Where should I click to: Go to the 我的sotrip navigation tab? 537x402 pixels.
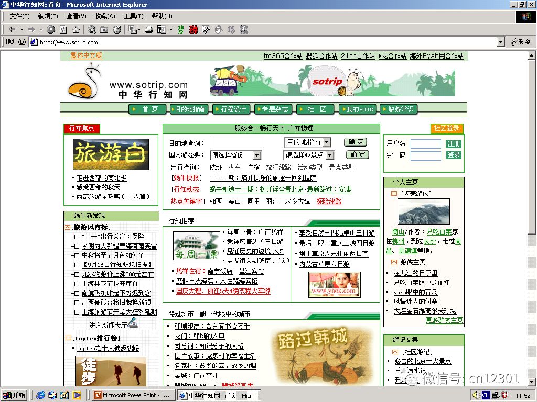pos(358,109)
